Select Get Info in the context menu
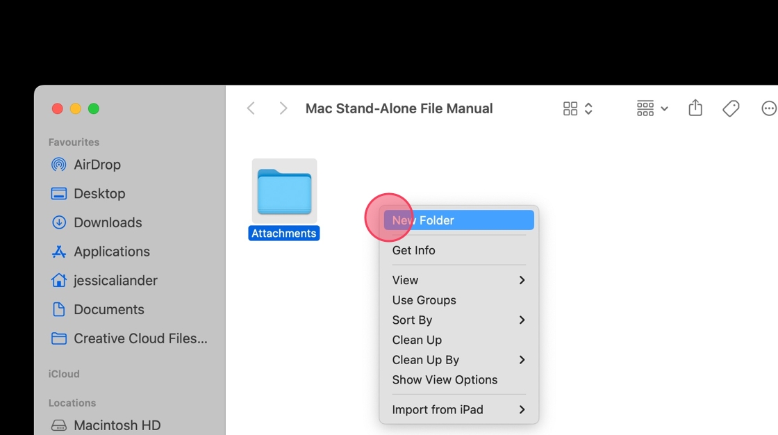 click(x=414, y=250)
